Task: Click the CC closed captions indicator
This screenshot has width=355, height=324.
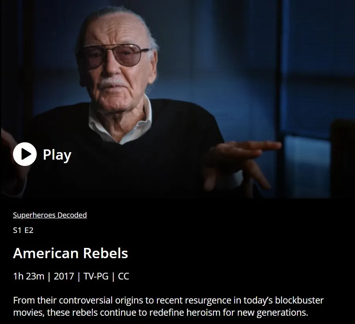Action: click(x=123, y=276)
